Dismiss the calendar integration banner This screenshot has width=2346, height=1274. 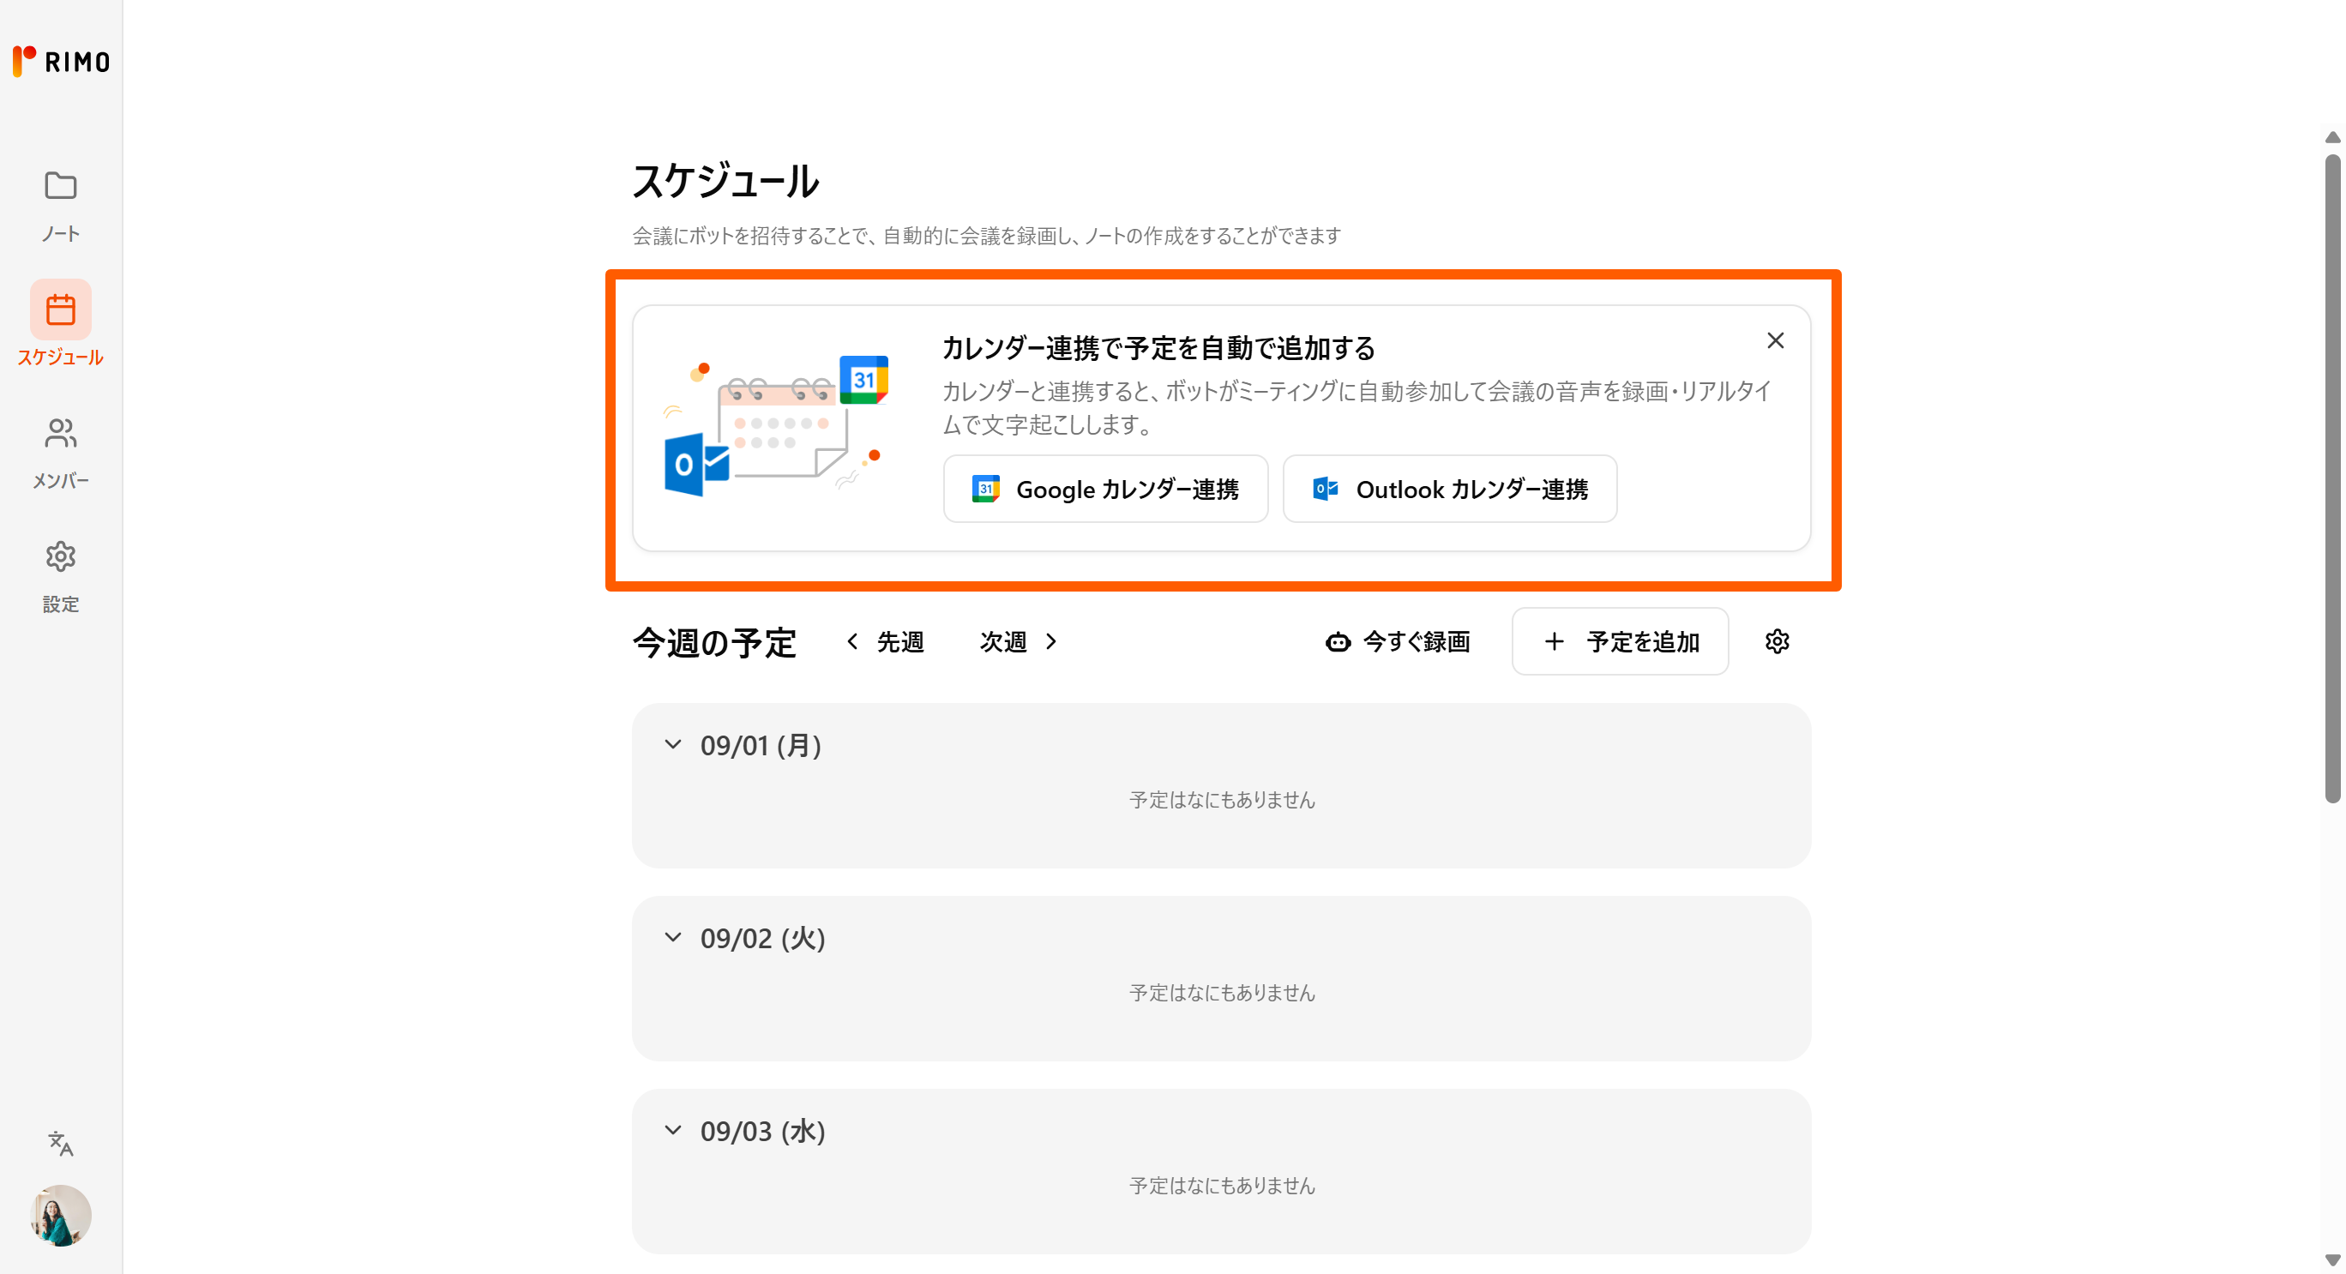point(1775,340)
